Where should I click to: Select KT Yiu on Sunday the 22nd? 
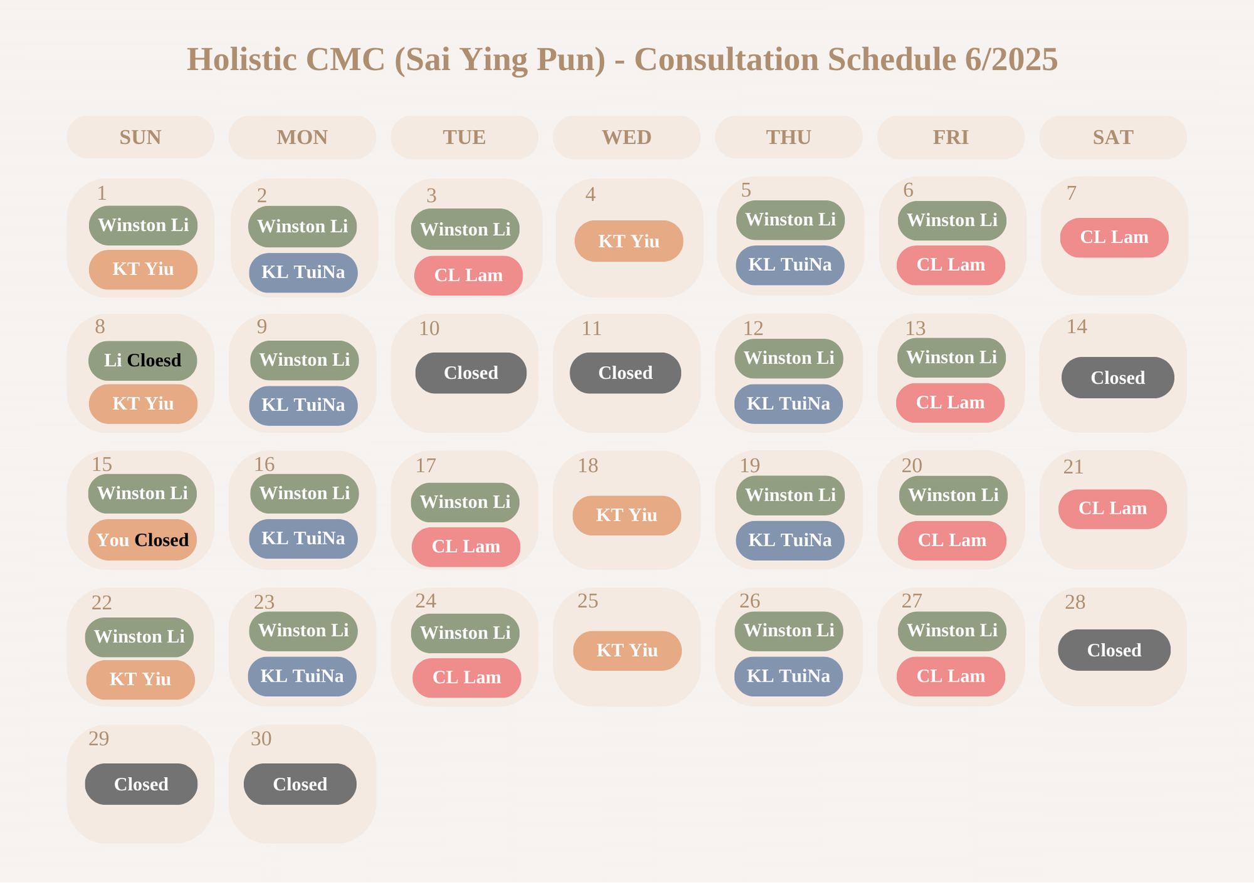point(140,679)
